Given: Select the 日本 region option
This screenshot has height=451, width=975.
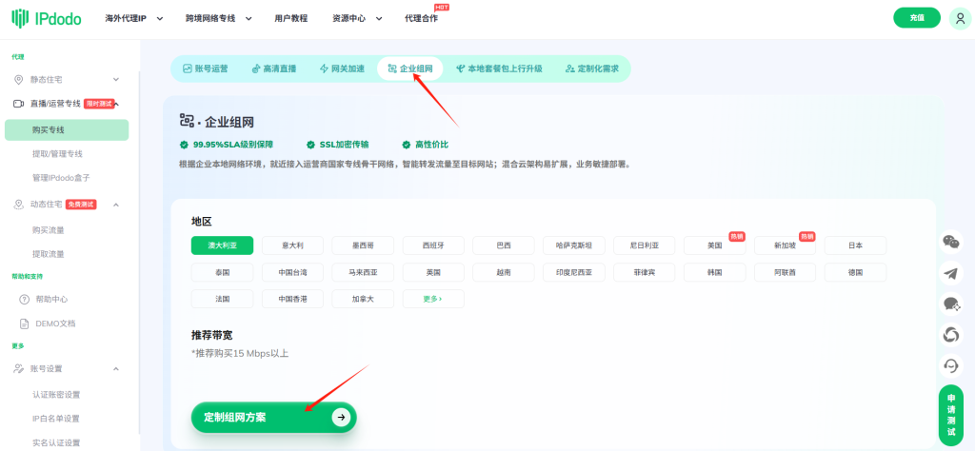Looking at the screenshot, I should tap(856, 245).
